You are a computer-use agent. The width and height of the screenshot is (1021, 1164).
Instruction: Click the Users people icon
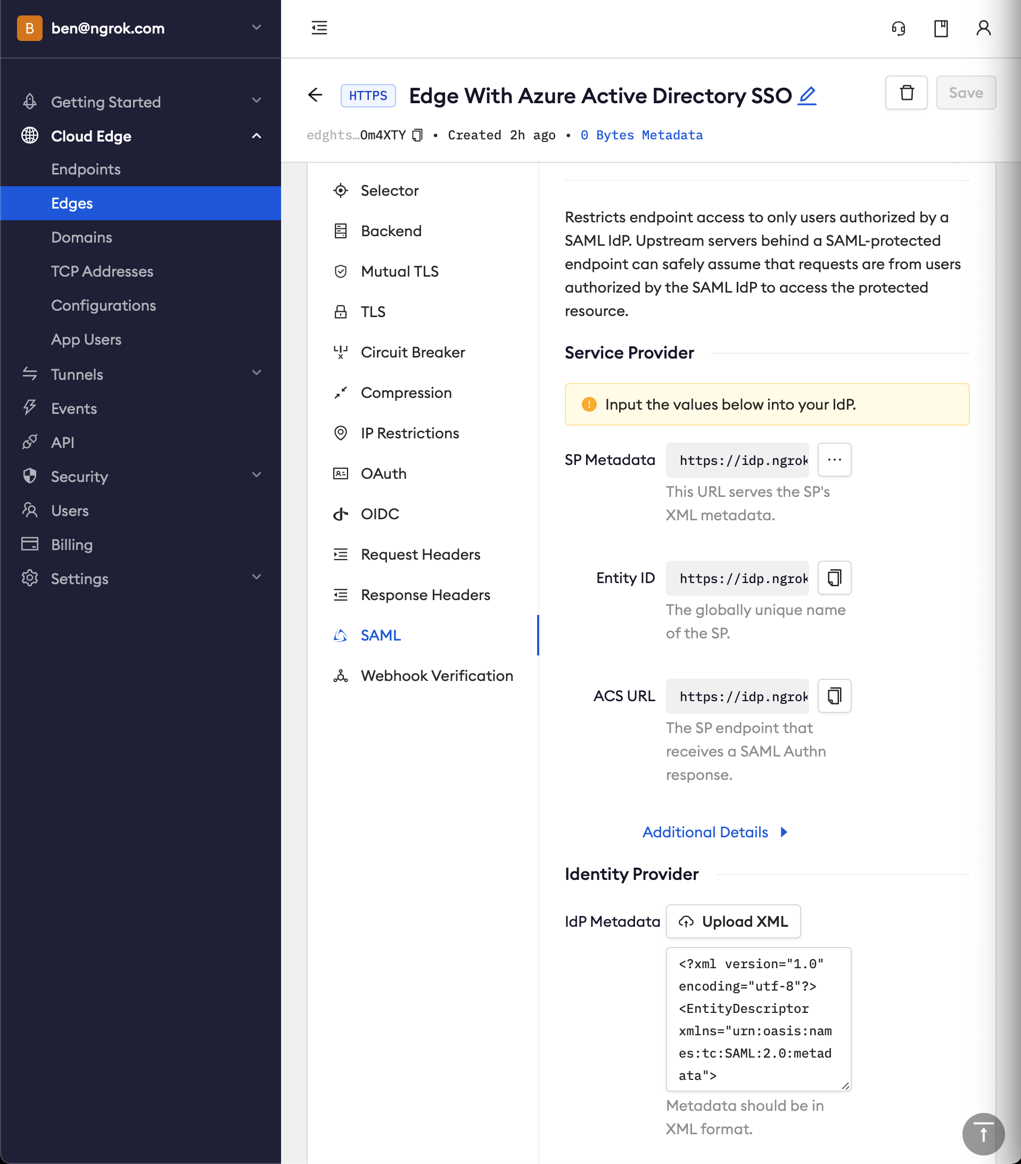click(x=30, y=510)
